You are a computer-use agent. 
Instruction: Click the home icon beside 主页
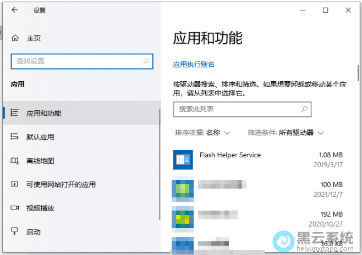15,38
